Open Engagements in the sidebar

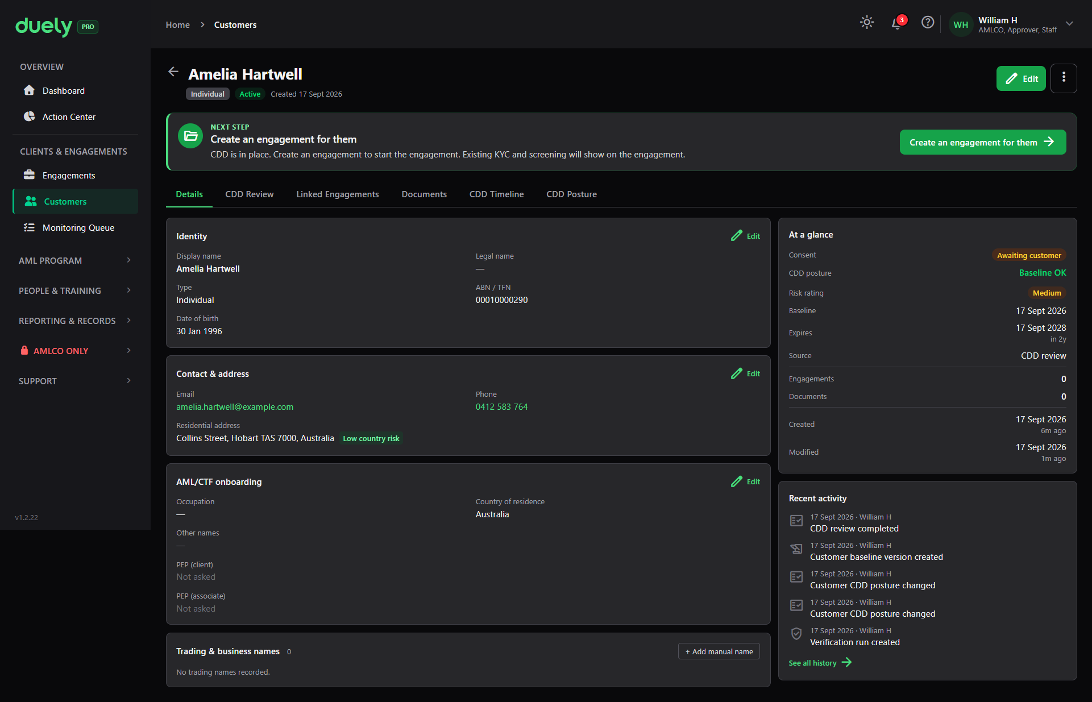[75, 175]
